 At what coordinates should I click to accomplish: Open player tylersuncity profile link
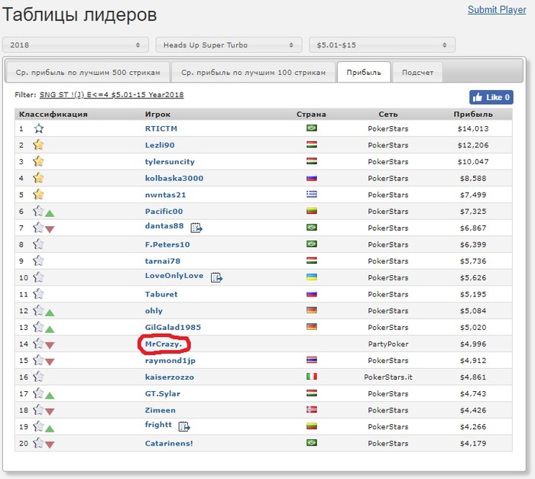coord(170,162)
